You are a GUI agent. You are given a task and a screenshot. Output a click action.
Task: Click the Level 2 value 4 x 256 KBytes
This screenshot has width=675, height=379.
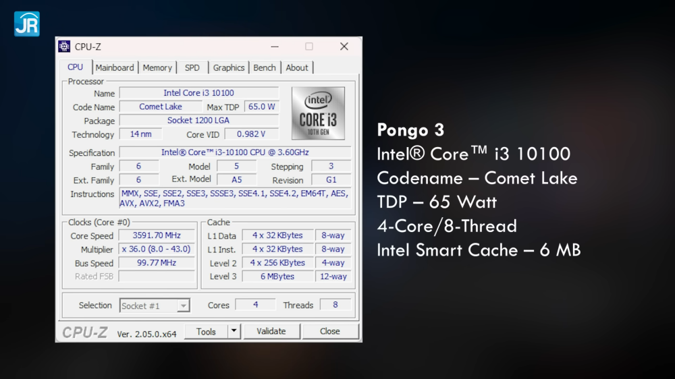coord(277,263)
